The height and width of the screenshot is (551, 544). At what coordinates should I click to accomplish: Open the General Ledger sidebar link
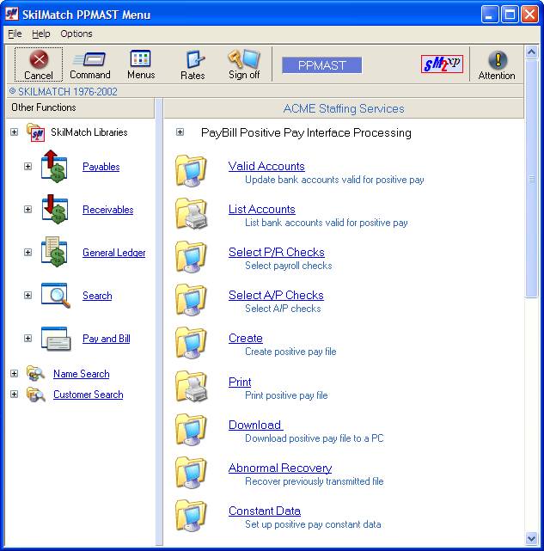[113, 253]
